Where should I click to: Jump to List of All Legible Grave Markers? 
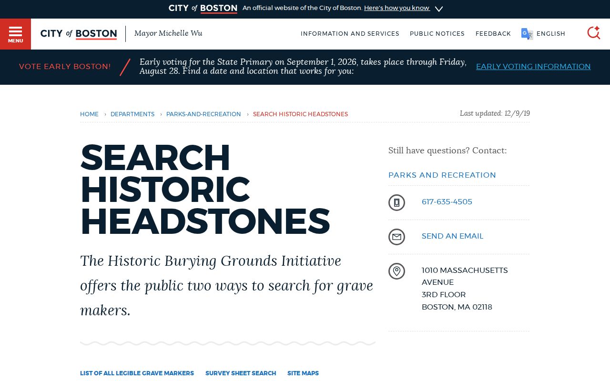(x=137, y=373)
